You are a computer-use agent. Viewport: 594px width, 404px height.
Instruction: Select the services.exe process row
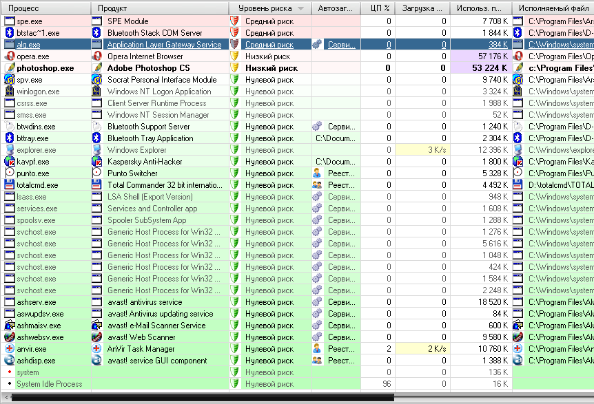pyautogui.click(x=297, y=209)
